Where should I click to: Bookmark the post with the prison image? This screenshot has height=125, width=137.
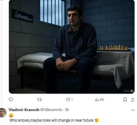tap(125, 100)
